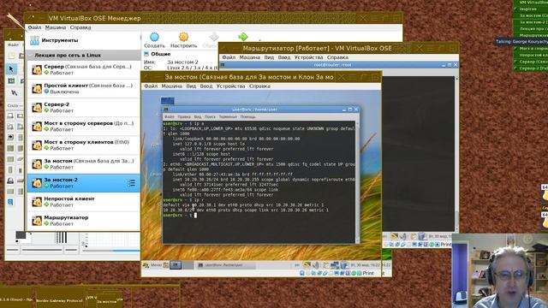548x308 pixels.
Task: Open Терминал menu in guest terminal
Action: point(228,116)
